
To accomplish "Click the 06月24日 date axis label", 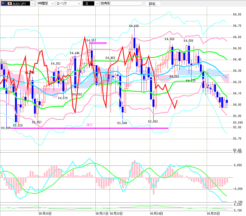I will 156,213.
